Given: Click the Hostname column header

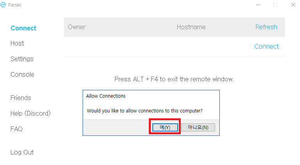Looking at the screenshot, I should tap(191, 27).
